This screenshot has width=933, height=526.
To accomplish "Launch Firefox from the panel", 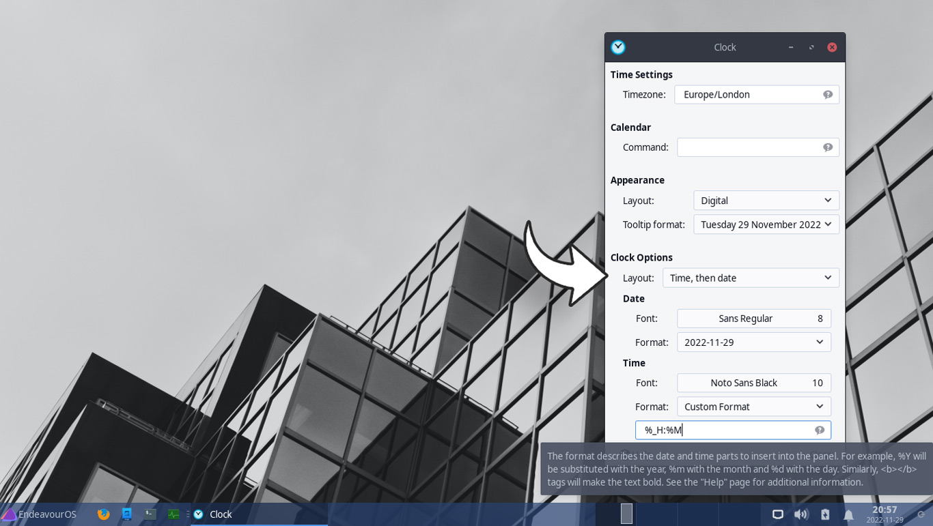I will point(104,514).
